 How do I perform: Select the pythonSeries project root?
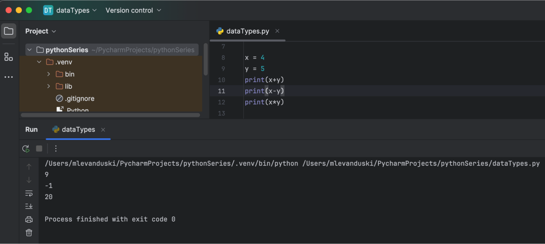coord(112,50)
